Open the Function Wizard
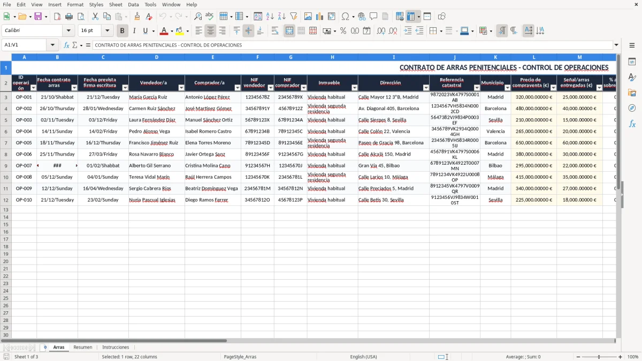Viewport: 642px width, 361px height. coord(66,45)
